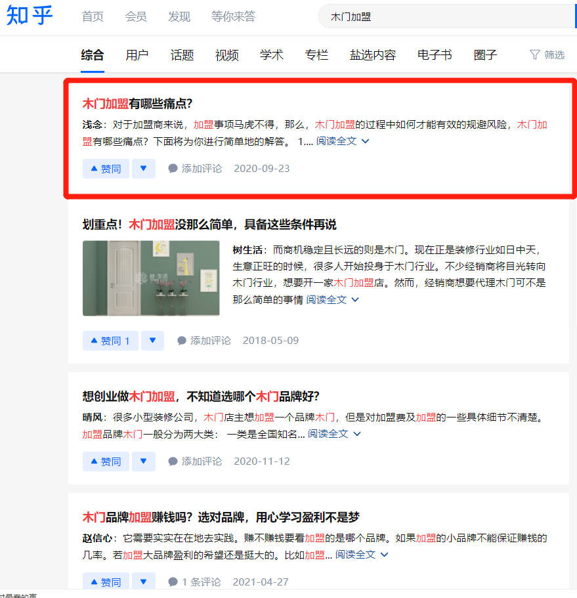
Task: Click author name 树生活
Action: [247, 250]
